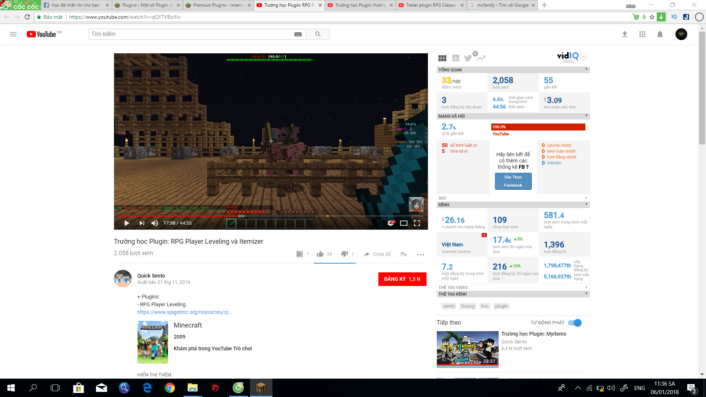Dislike the video with thumbs down
This screenshot has height=397, width=706.
345,254
